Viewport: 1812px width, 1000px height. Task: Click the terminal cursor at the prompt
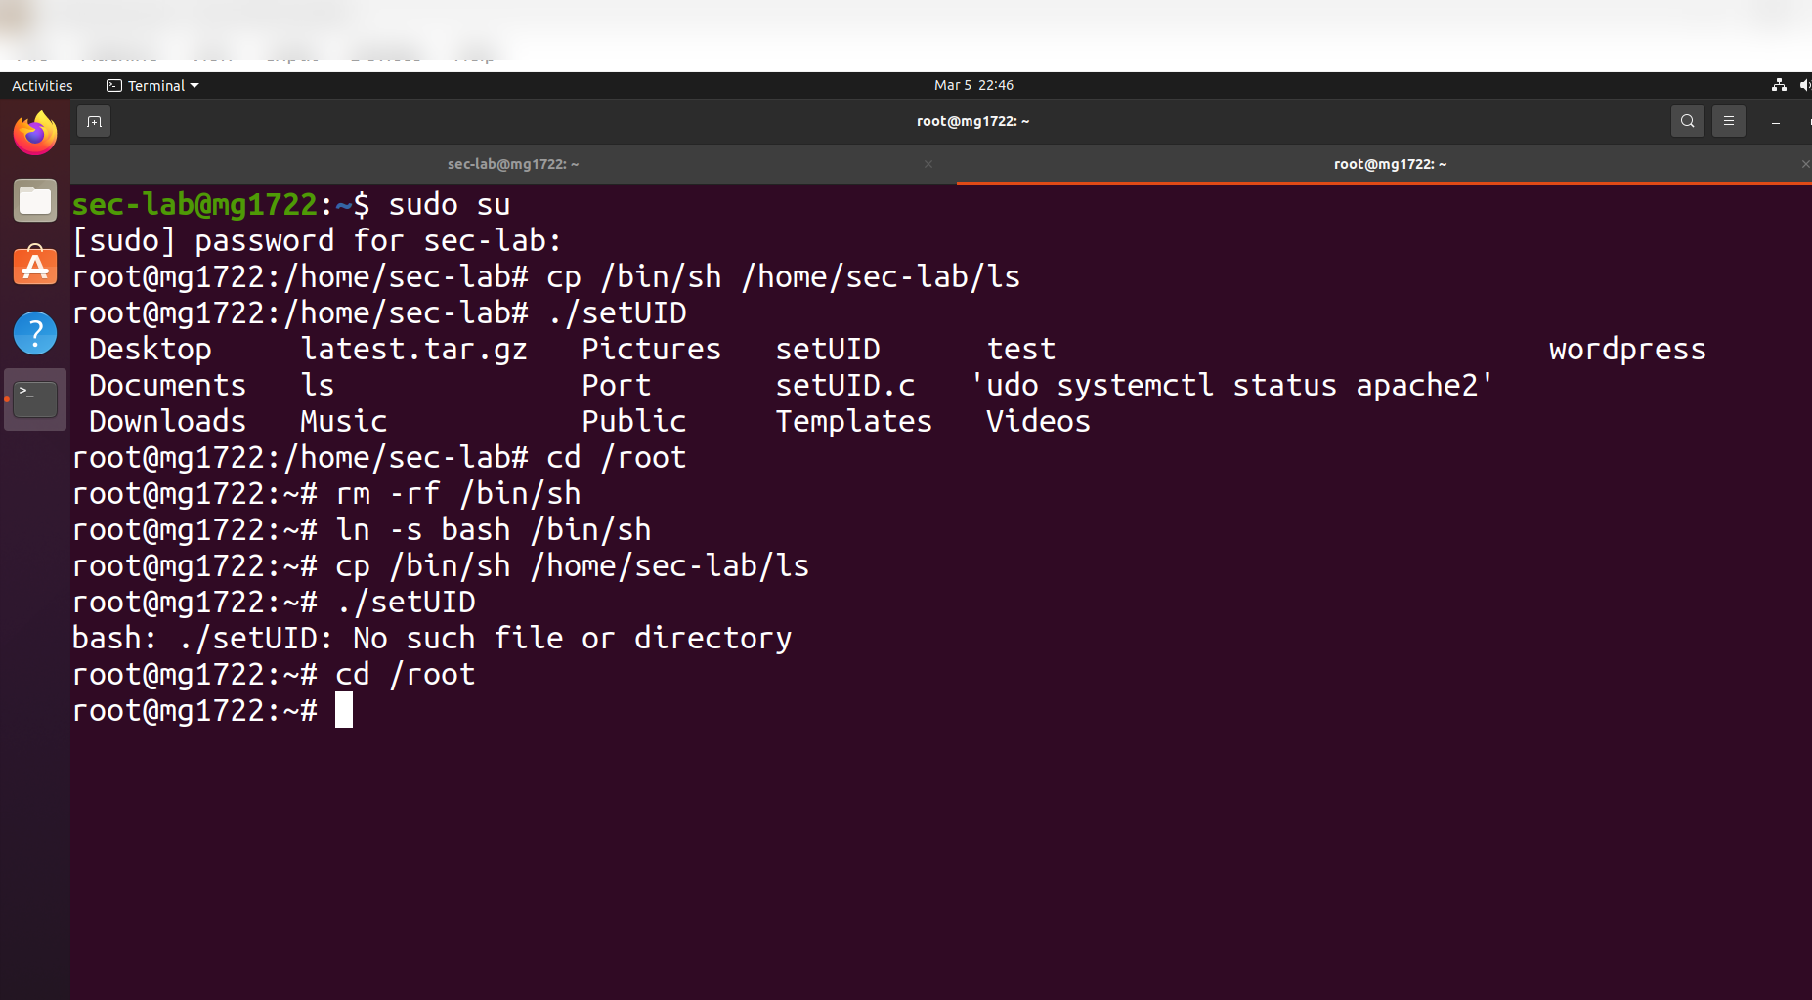point(344,710)
